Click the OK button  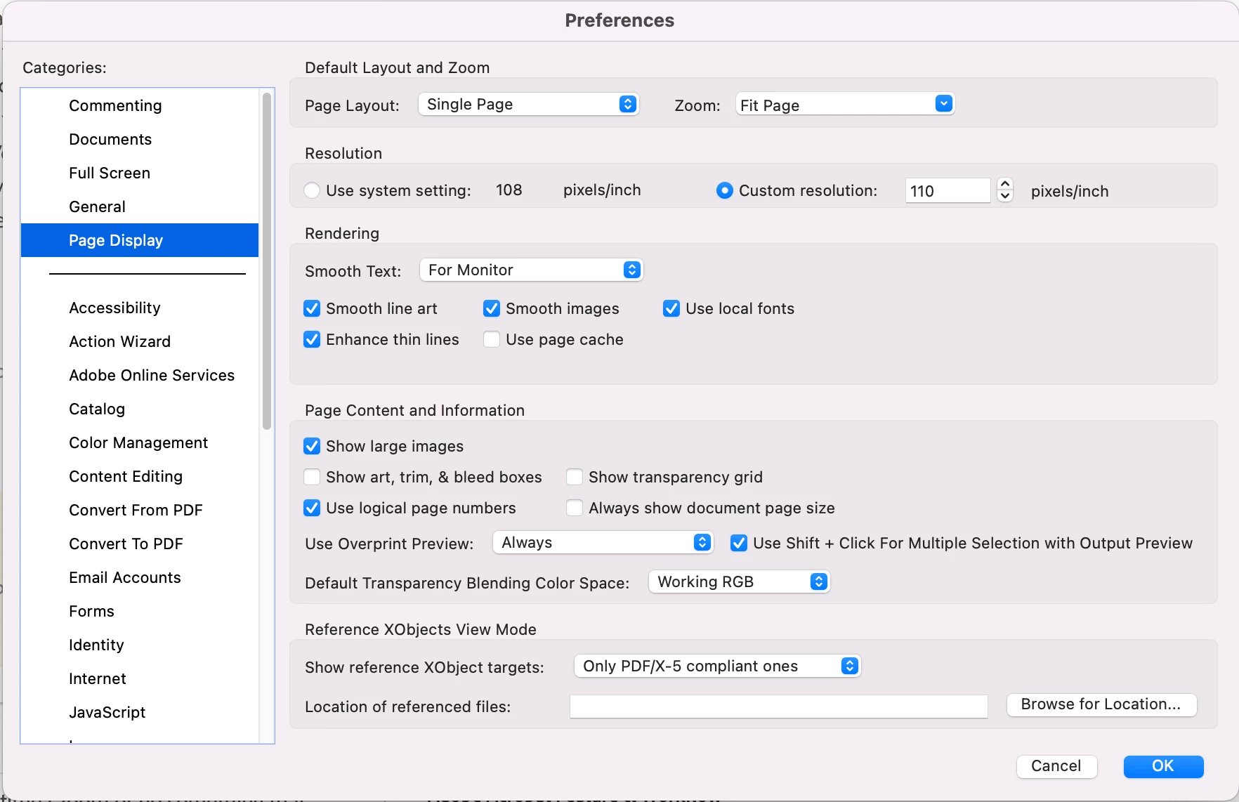1163,766
